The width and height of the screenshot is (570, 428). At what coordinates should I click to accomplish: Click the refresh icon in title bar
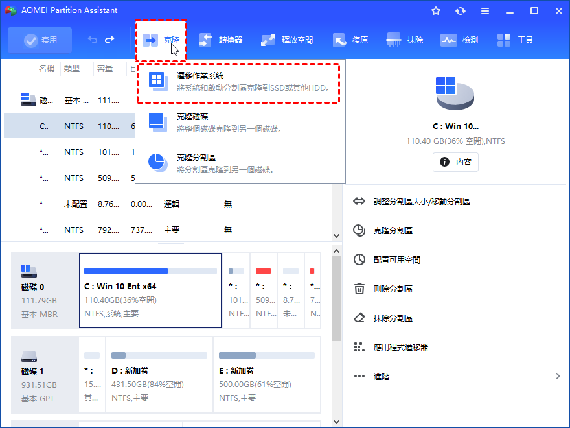pos(461,11)
